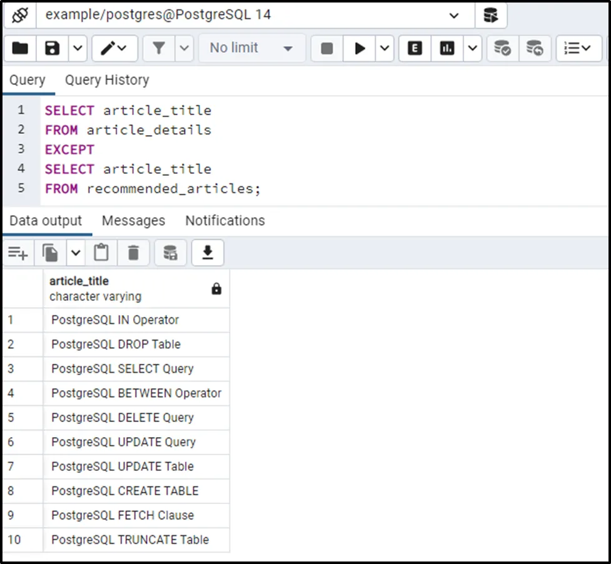
Task: Switch to the Notifications tab
Action: coord(225,221)
